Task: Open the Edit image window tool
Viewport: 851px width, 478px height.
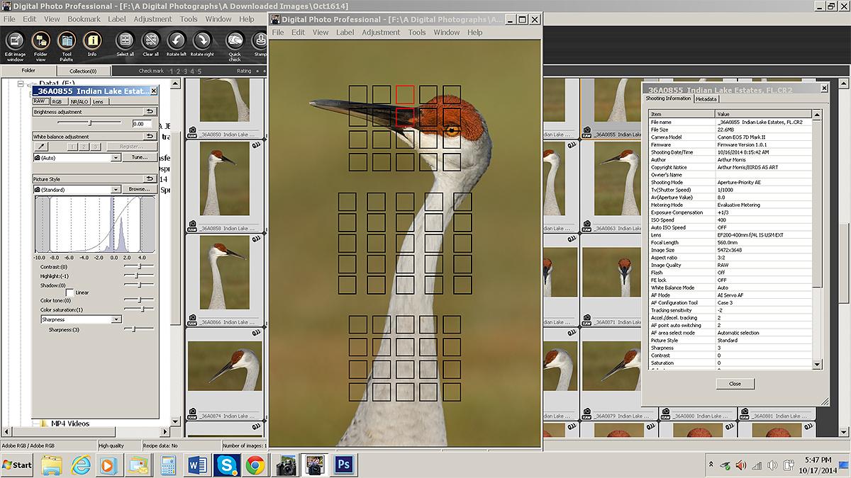Action: click(x=15, y=45)
